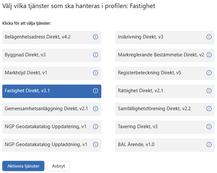Select the Belägenhetsadress Direkt, v4.2 service
This screenshot has height=173, width=217.
[45, 37]
